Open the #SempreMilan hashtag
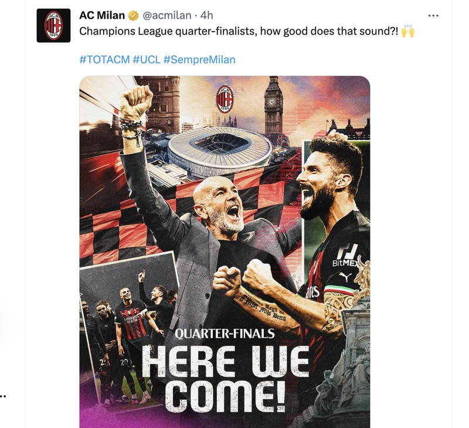This screenshot has width=469, height=428. pos(199,60)
